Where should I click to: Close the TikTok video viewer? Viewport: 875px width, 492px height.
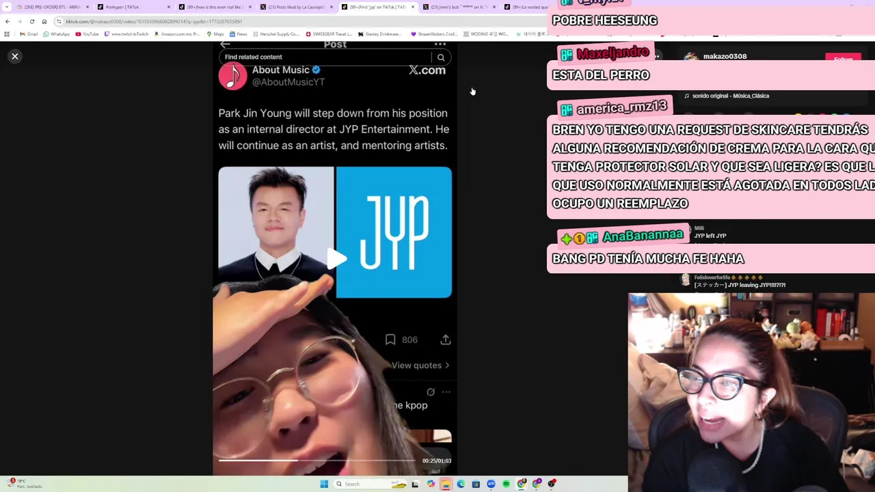click(x=14, y=56)
